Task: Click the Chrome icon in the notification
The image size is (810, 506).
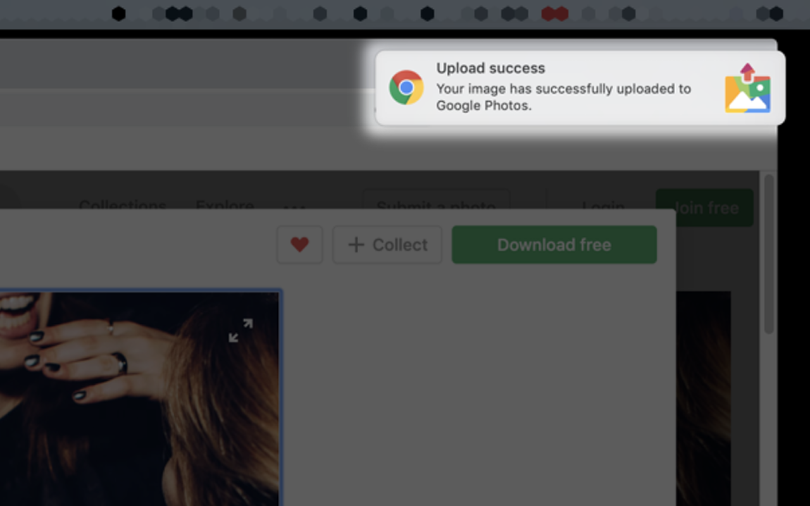Action: [406, 87]
